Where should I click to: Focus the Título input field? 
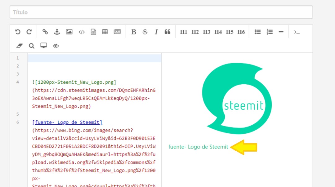tap(161, 12)
